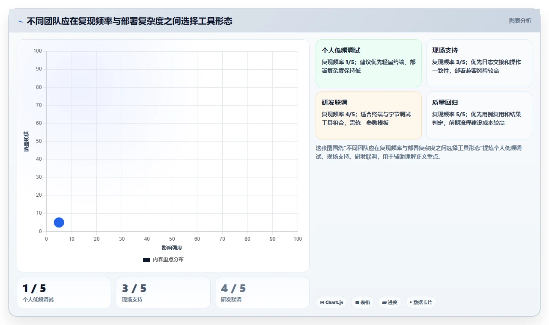Image resolution: width=549 pixels, height=325 pixels.
Task: Click the x-axis tick value 50
Action: pyautogui.click(x=172, y=239)
